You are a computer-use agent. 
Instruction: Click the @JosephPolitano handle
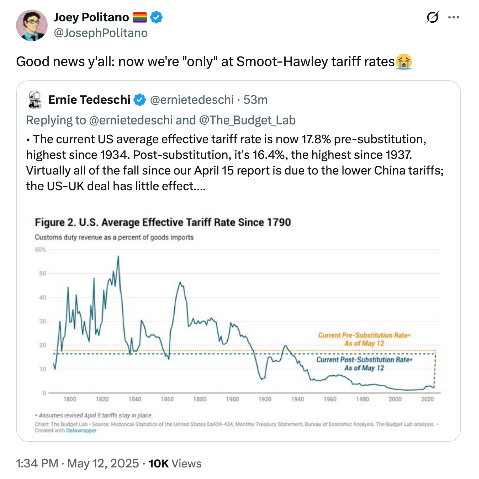[x=100, y=33]
